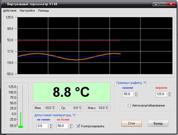Minimize the Виртуальный термометр window

tap(156, 4)
